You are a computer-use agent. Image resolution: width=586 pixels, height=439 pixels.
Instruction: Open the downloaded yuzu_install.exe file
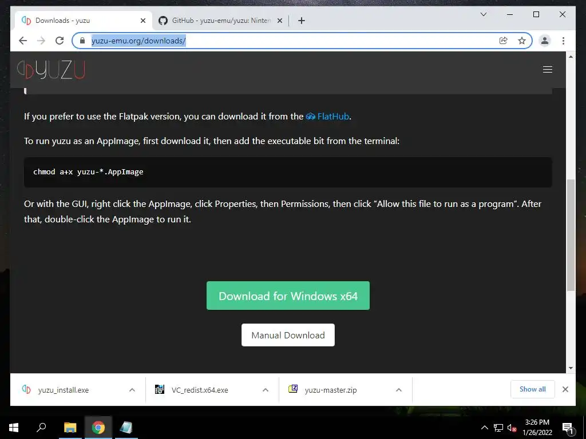63,390
